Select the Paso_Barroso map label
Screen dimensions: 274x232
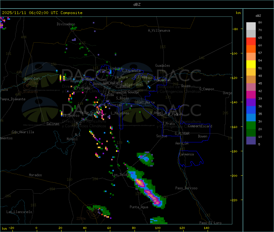(x=186, y=188)
